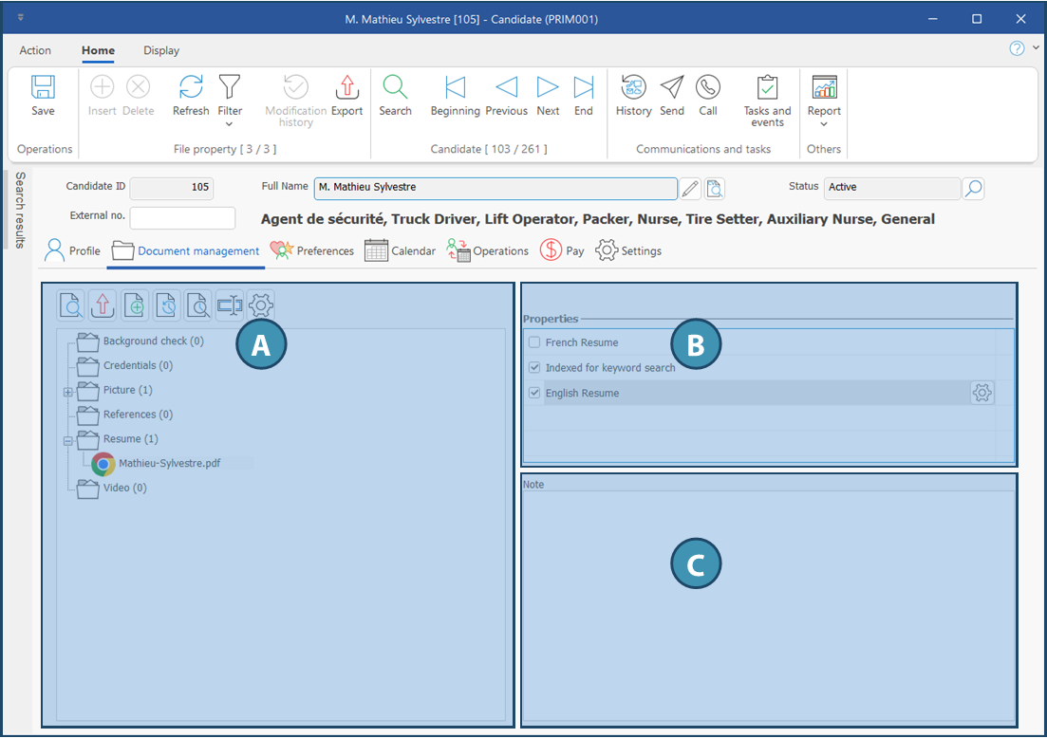This screenshot has width=1047, height=738.
Task: Open the Filter dropdown arrow
Action: tap(230, 124)
